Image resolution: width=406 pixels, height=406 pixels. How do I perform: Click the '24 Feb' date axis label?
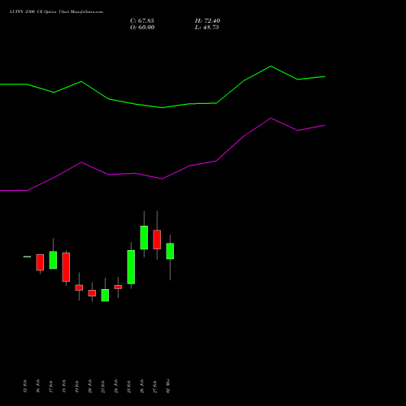[116, 386]
